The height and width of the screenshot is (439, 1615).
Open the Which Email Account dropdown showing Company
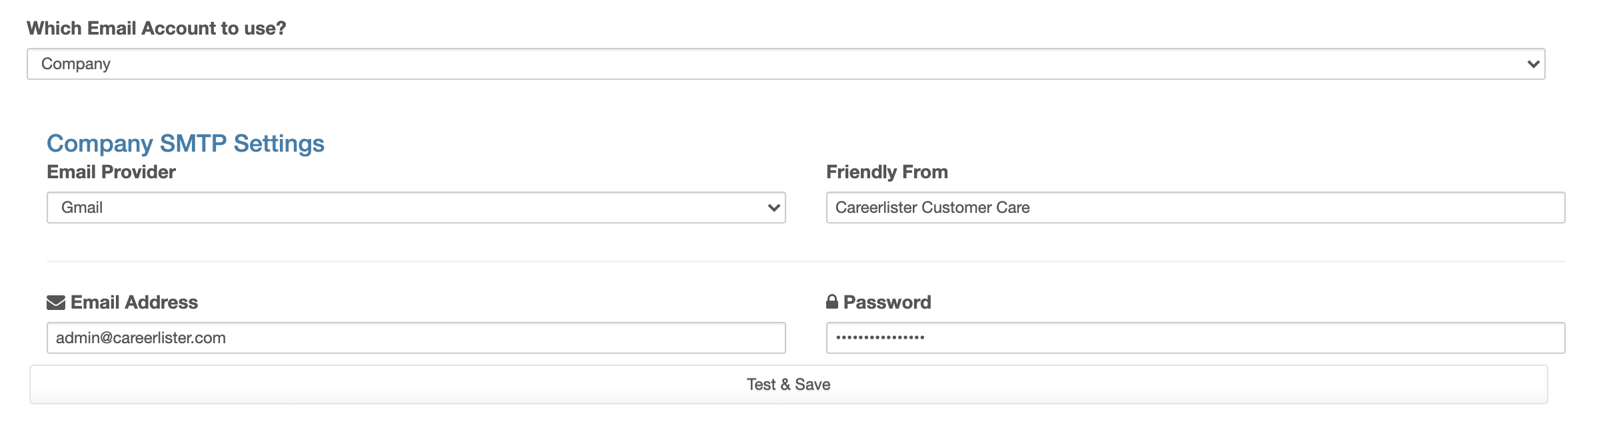tap(786, 64)
